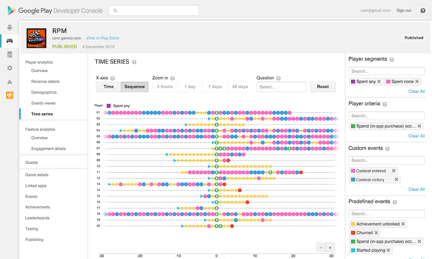Click the help icon beside Predefined events

395,202
